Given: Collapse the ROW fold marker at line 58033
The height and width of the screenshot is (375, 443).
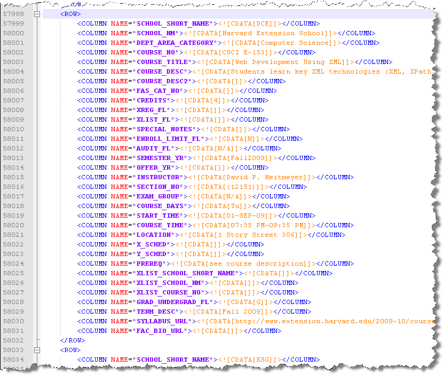Looking at the screenshot, I should pyautogui.click(x=37, y=350).
